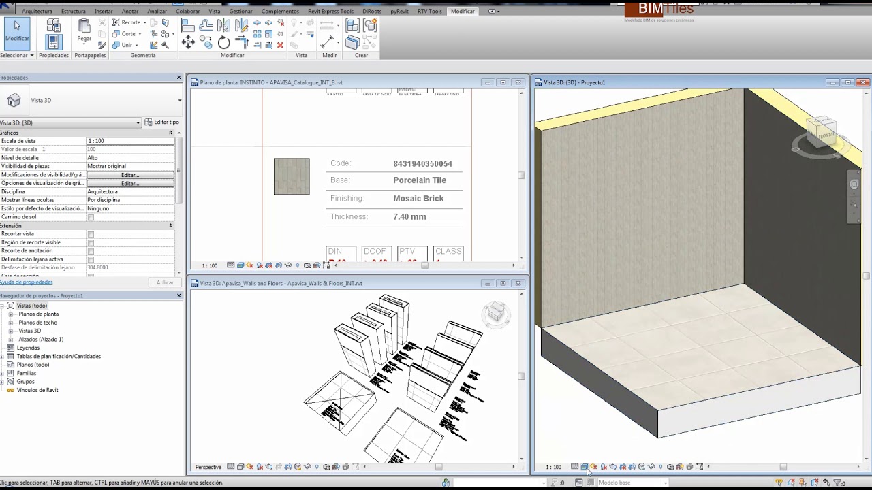Expand the Grupos tree node

3,382
